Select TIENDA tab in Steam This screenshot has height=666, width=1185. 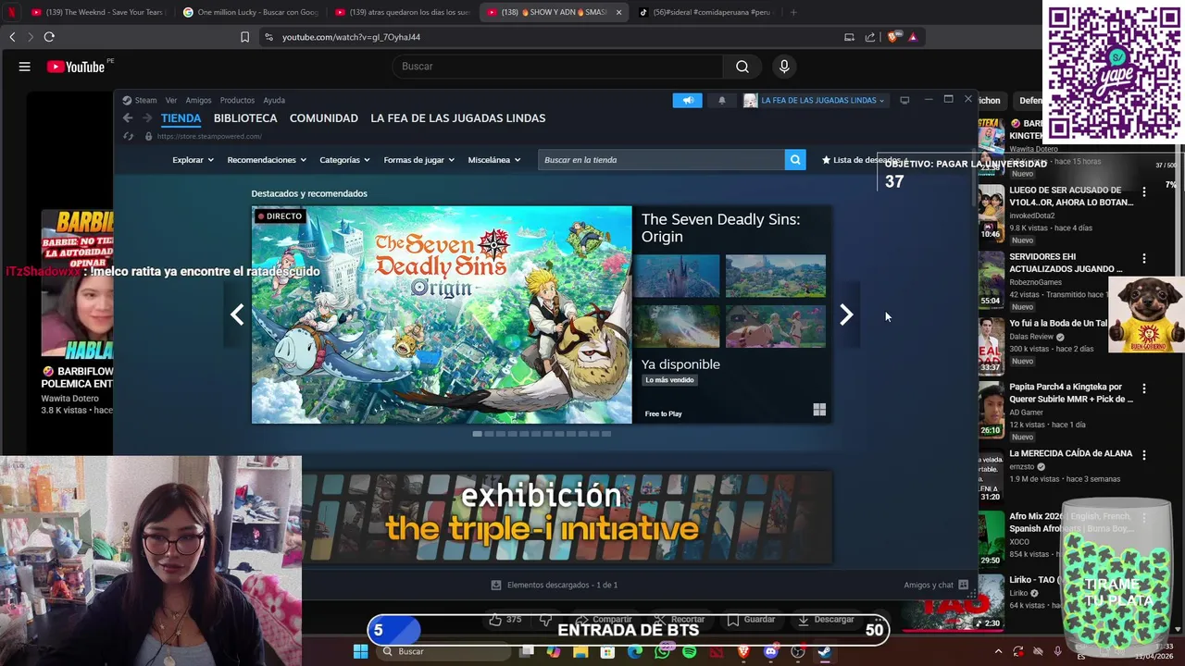coord(181,118)
